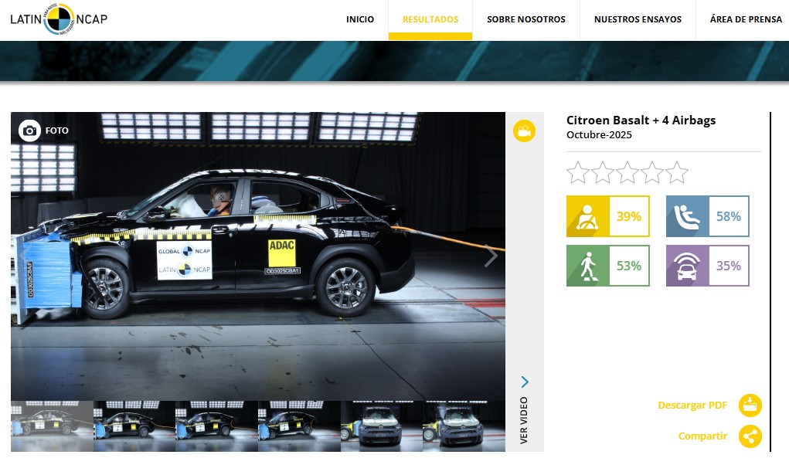Open ÁREA DE PRENSA section
Screen dimensions: 789x458
[746, 19]
